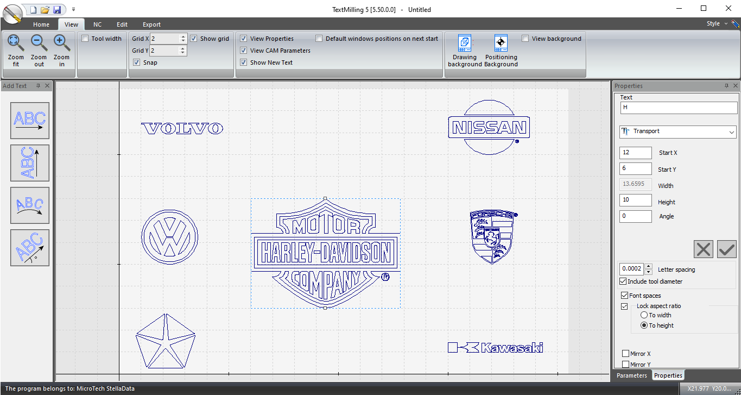Screen dimensions: 741x395
Task: Click the Start Y input field
Action: tap(636, 169)
